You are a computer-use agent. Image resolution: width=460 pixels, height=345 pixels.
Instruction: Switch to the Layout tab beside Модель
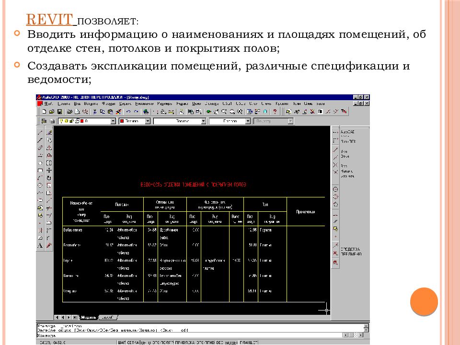point(108,317)
